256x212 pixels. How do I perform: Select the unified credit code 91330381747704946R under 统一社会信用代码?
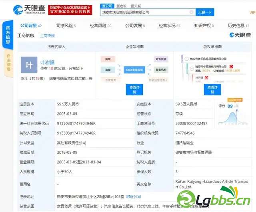click(x=76, y=123)
